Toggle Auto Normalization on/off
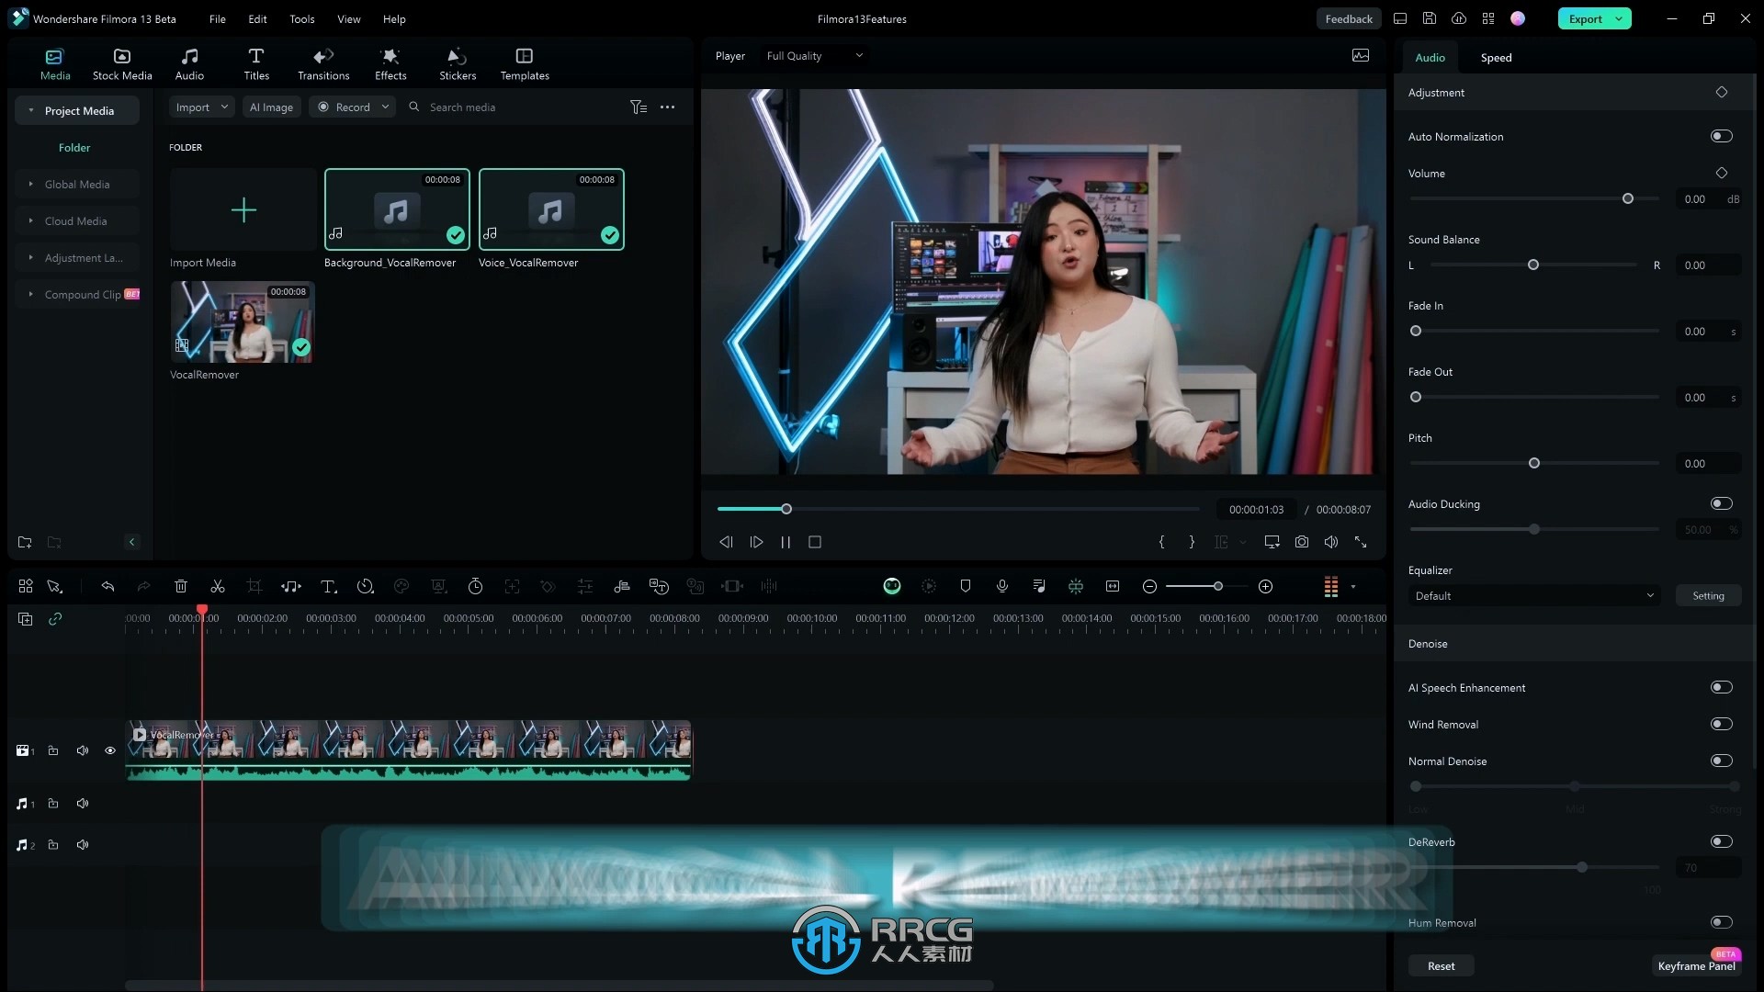 click(1722, 136)
